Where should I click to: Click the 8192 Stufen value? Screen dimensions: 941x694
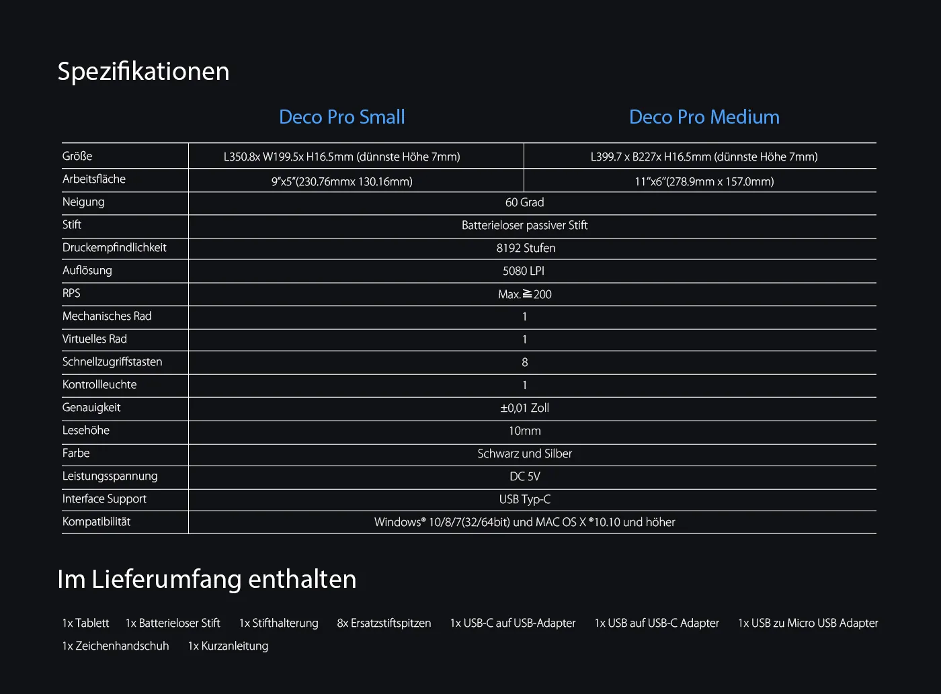[526, 248]
